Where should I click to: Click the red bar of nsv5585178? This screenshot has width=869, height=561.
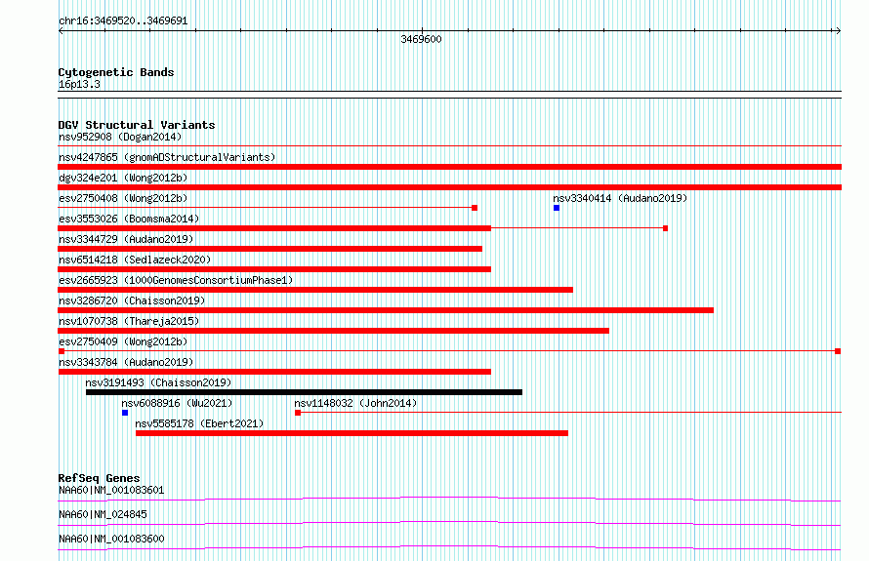(352, 433)
